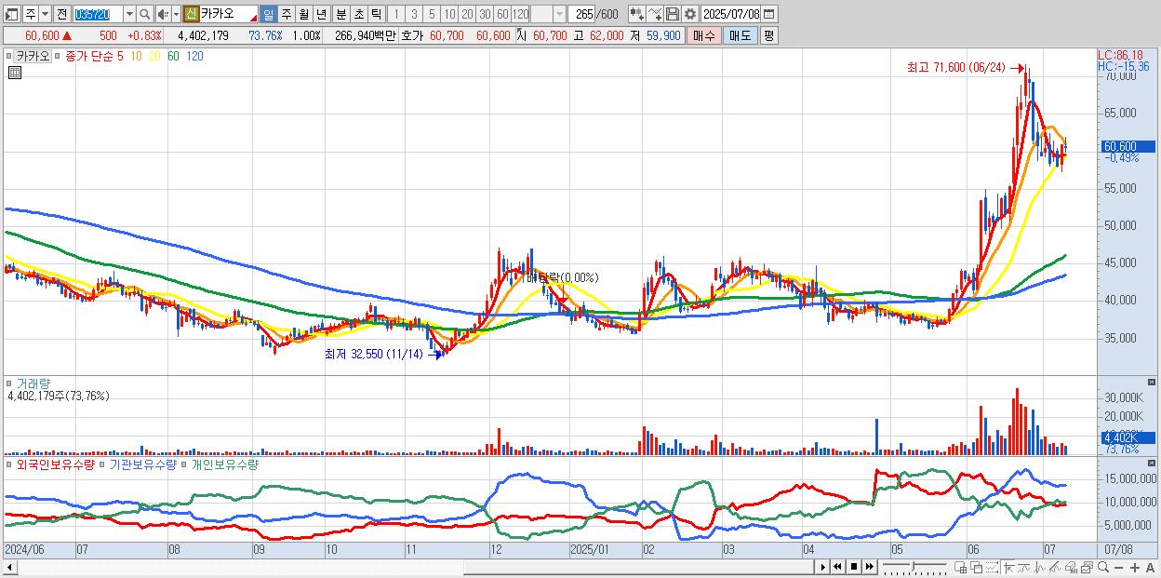Screen dimensions: 1161x578
Task: Click the speaker sound icon
Action: pos(162,14)
